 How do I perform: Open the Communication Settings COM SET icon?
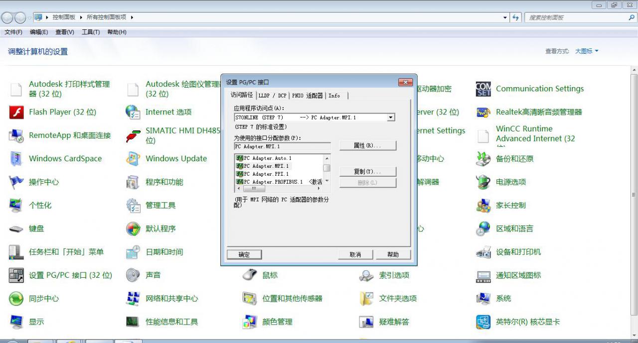tap(483, 89)
